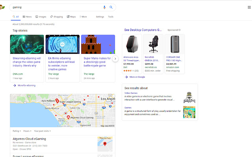The image size is (252, 157).
Task: Click the CNN.com source label
Action: point(18,74)
